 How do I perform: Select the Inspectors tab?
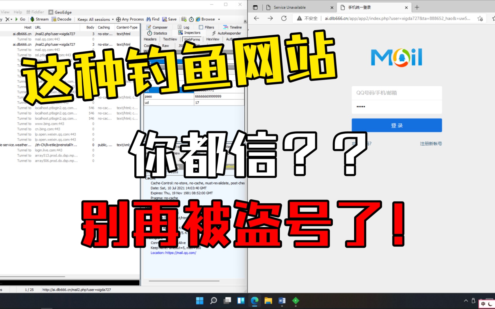[189, 33]
